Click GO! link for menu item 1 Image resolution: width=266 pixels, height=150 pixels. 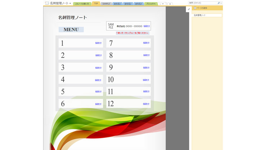click(98, 43)
